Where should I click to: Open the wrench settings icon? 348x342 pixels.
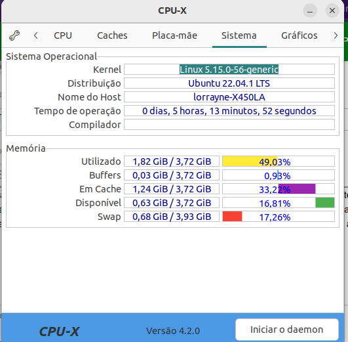pyautogui.click(x=14, y=35)
